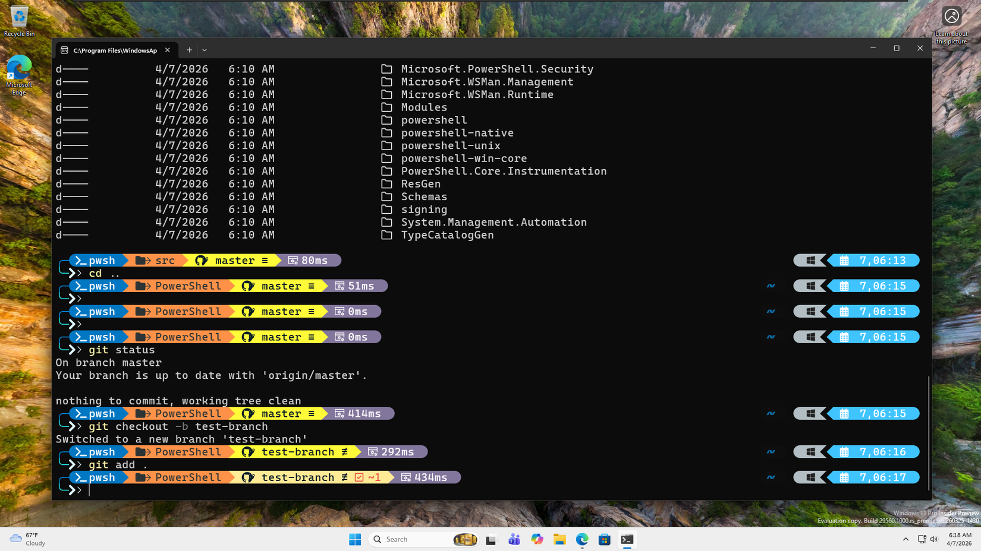Click the 'signing' directory name
This screenshot has width=981, height=551.
pyautogui.click(x=424, y=210)
